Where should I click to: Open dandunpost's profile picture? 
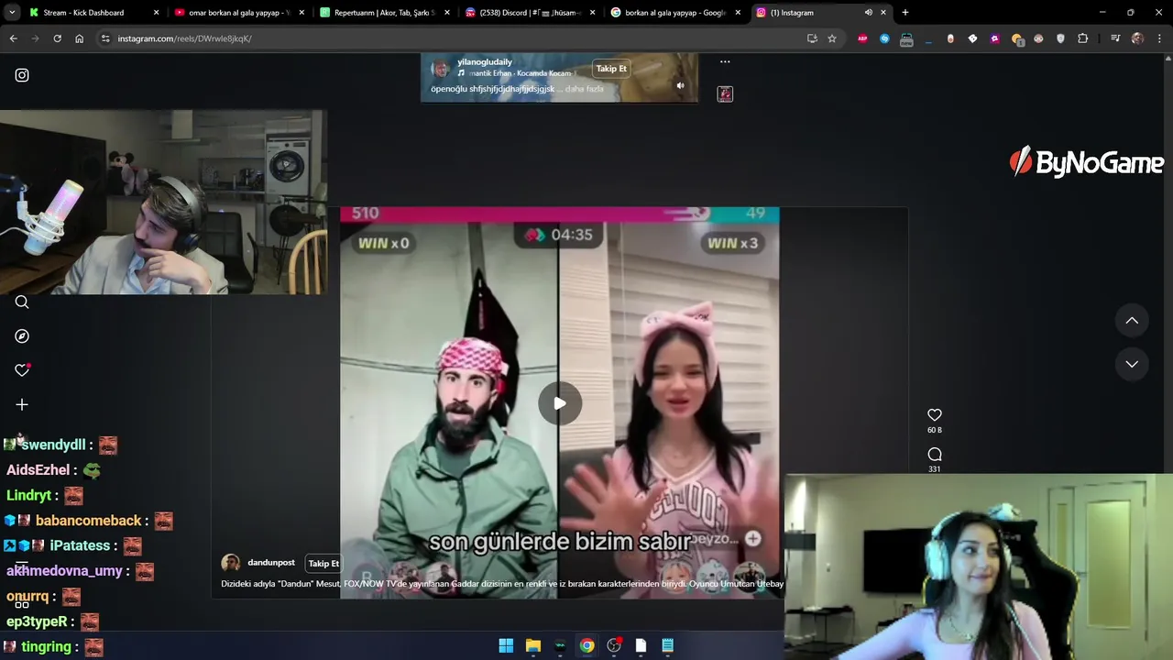(231, 563)
